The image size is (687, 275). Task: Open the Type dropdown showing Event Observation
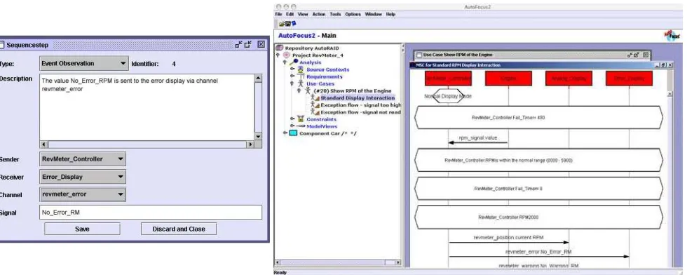(x=84, y=64)
